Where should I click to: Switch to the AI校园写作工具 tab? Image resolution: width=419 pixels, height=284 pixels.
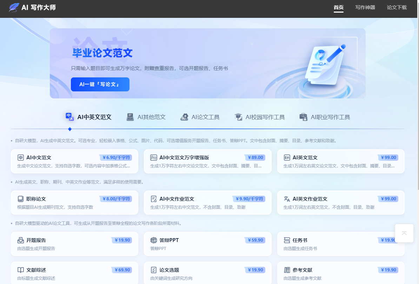coord(259,117)
